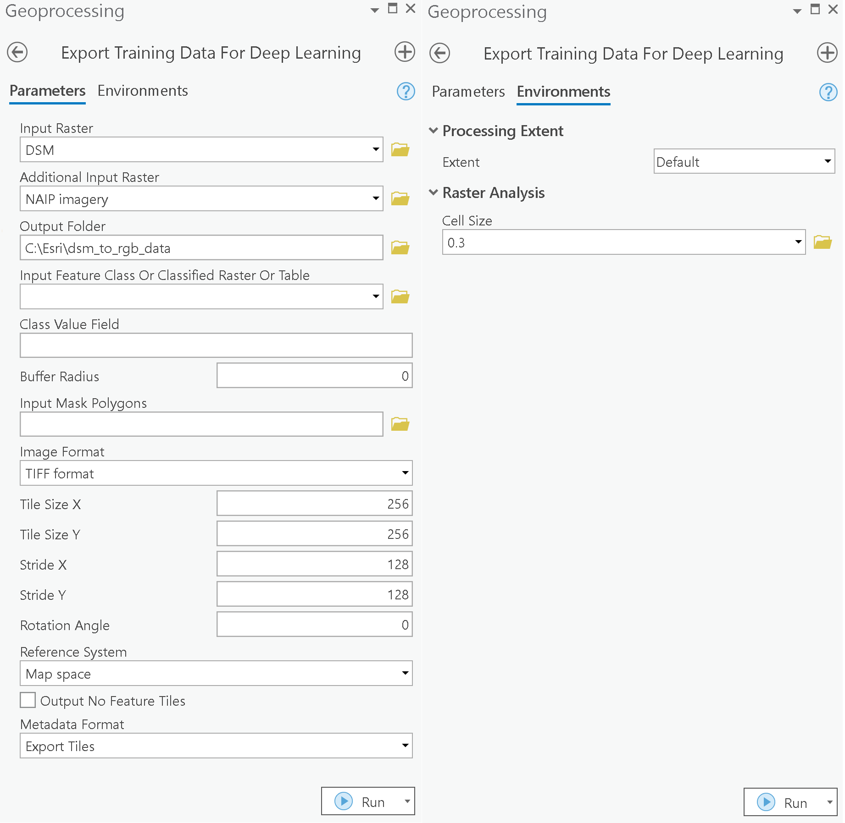The height and width of the screenshot is (823, 845).
Task: Open Reference System dropdown showing Map space
Action: click(216, 674)
